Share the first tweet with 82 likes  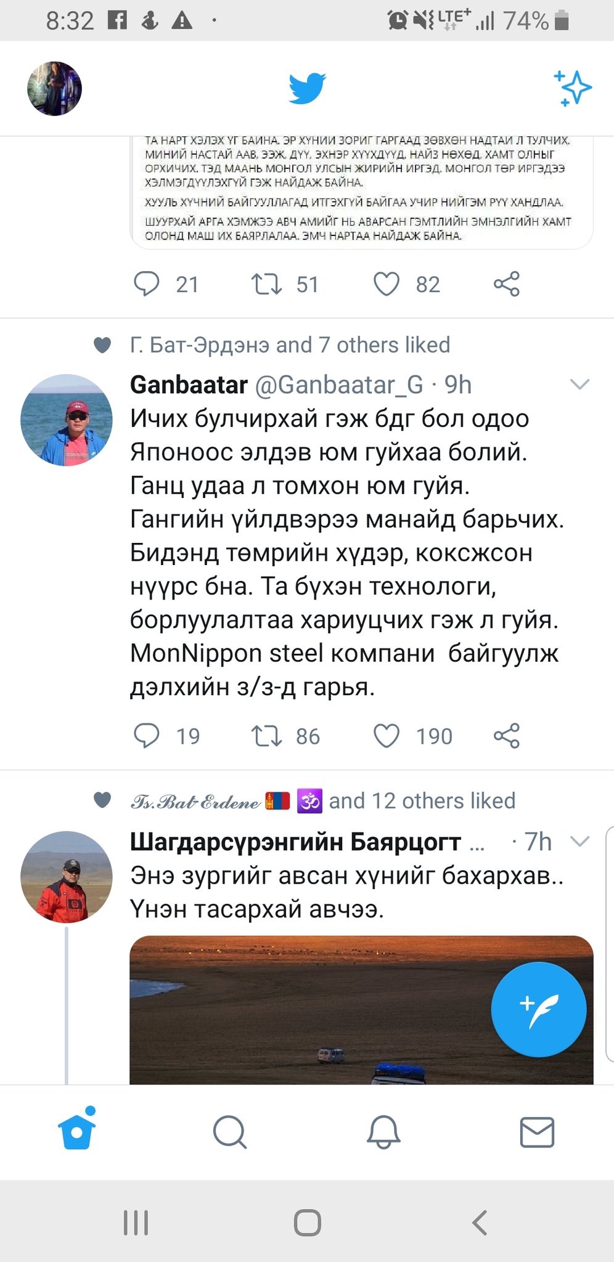point(507,284)
